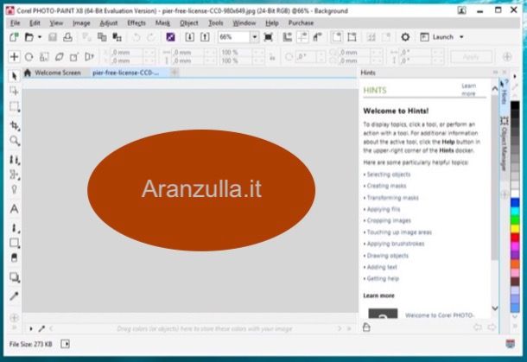Screen dimensions: 527x362
Task: Open the File menu
Action: [16, 22]
